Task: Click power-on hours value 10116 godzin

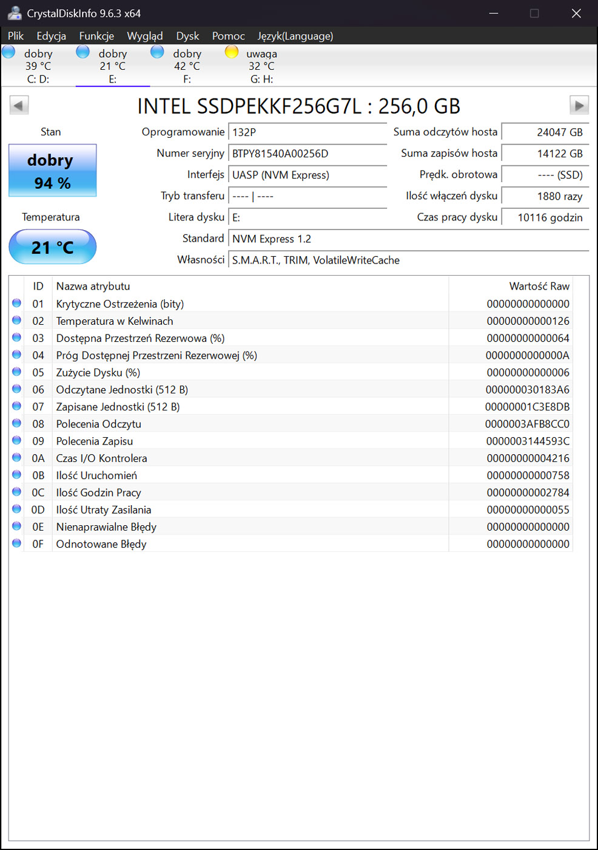Action: click(x=545, y=217)
